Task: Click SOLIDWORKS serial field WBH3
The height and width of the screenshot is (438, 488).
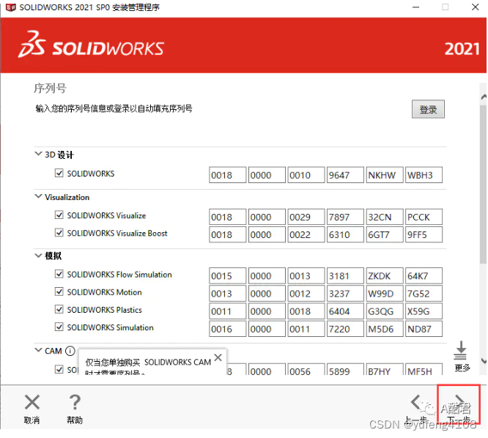Action: 424,175
